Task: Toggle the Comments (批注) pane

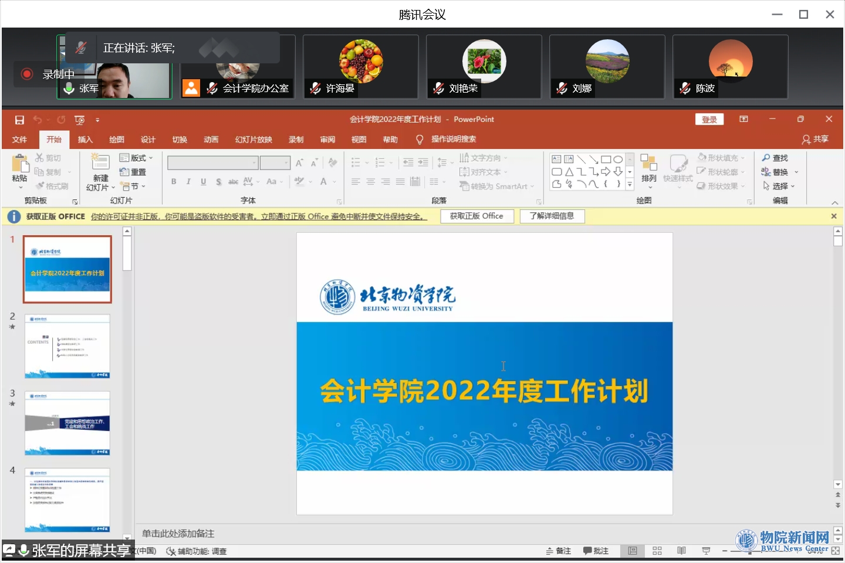Action: tap(596, 551)
